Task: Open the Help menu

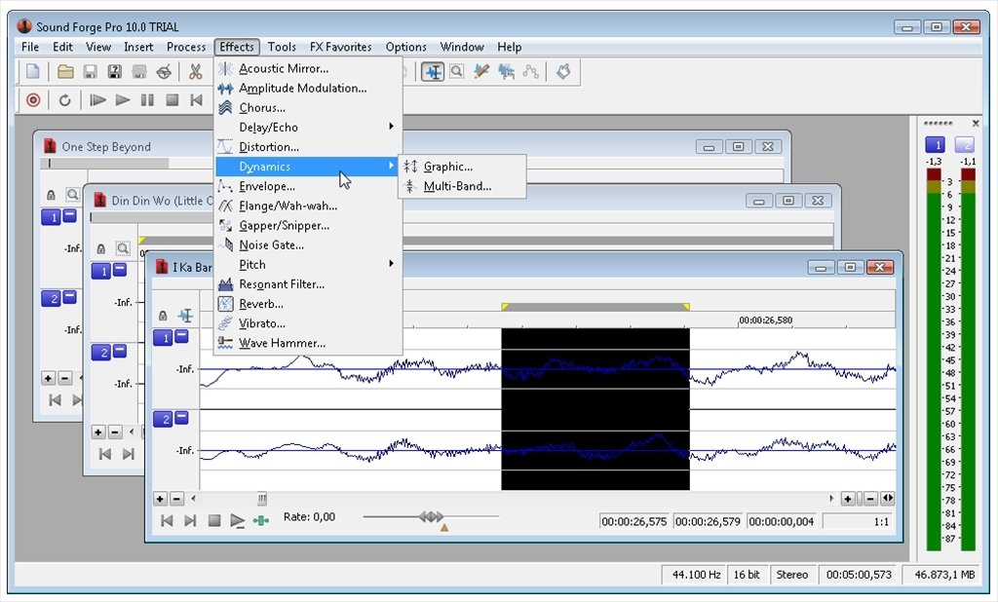Action: 509,47
